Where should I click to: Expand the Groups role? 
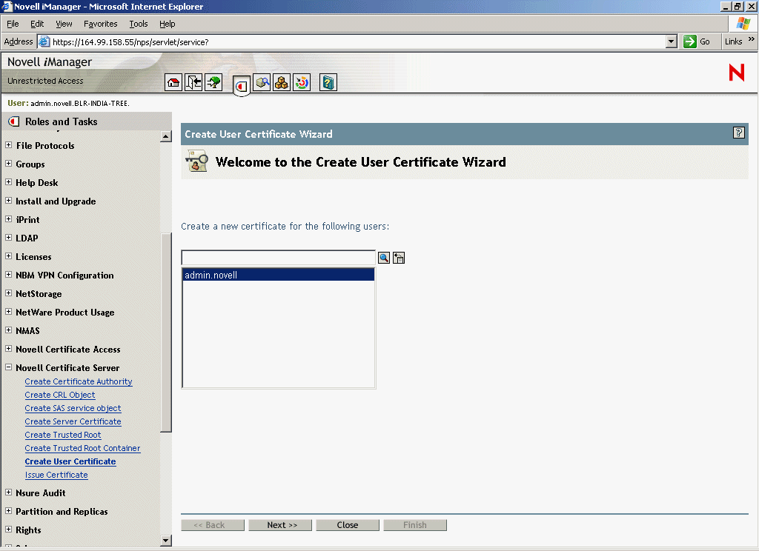tap(8, 164)
